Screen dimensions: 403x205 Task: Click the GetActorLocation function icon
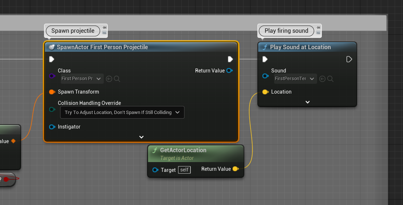pyautogui.click(x=155, y=150)
